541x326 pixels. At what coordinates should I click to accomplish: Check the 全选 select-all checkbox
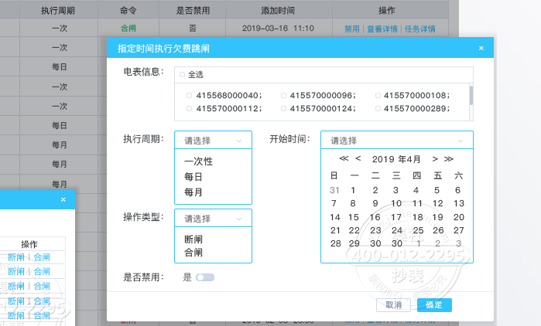pyautogui.click(x=182, y=75)
